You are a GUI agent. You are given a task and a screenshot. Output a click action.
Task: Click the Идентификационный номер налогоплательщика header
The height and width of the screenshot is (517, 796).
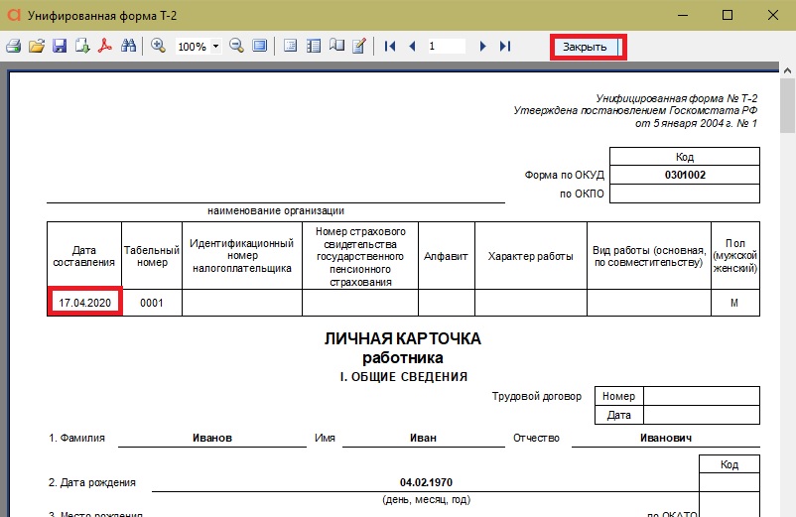point(241,256)
